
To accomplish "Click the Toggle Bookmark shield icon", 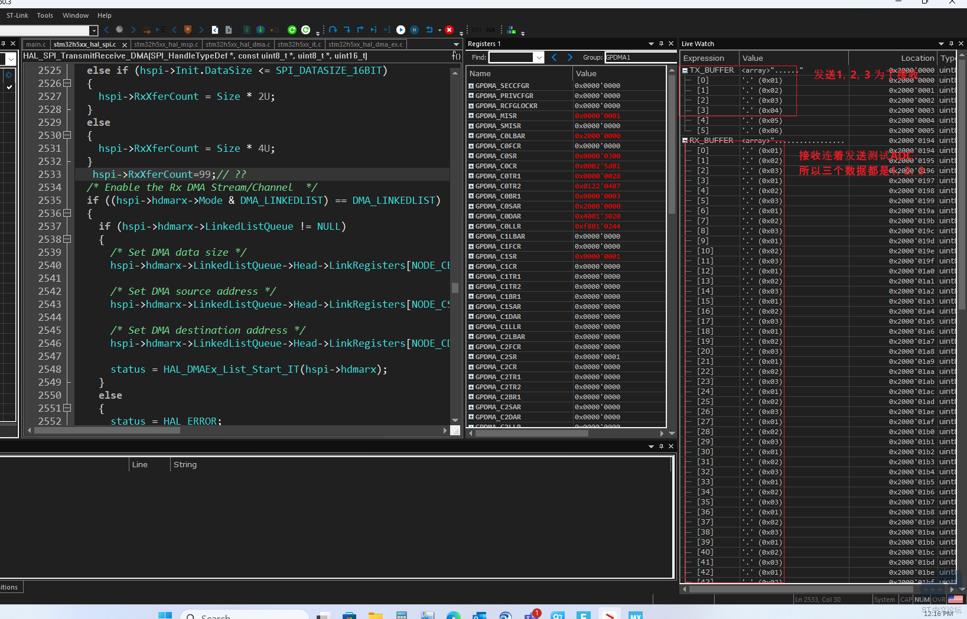I will [x=187, y=30].
